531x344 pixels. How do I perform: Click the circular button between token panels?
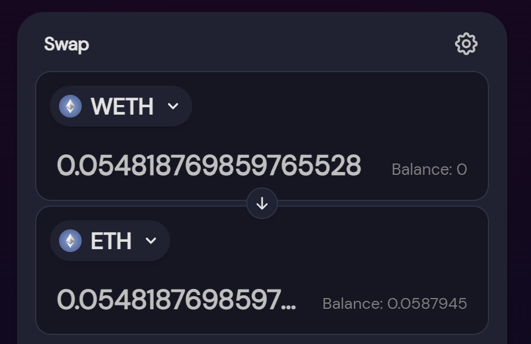262,203
